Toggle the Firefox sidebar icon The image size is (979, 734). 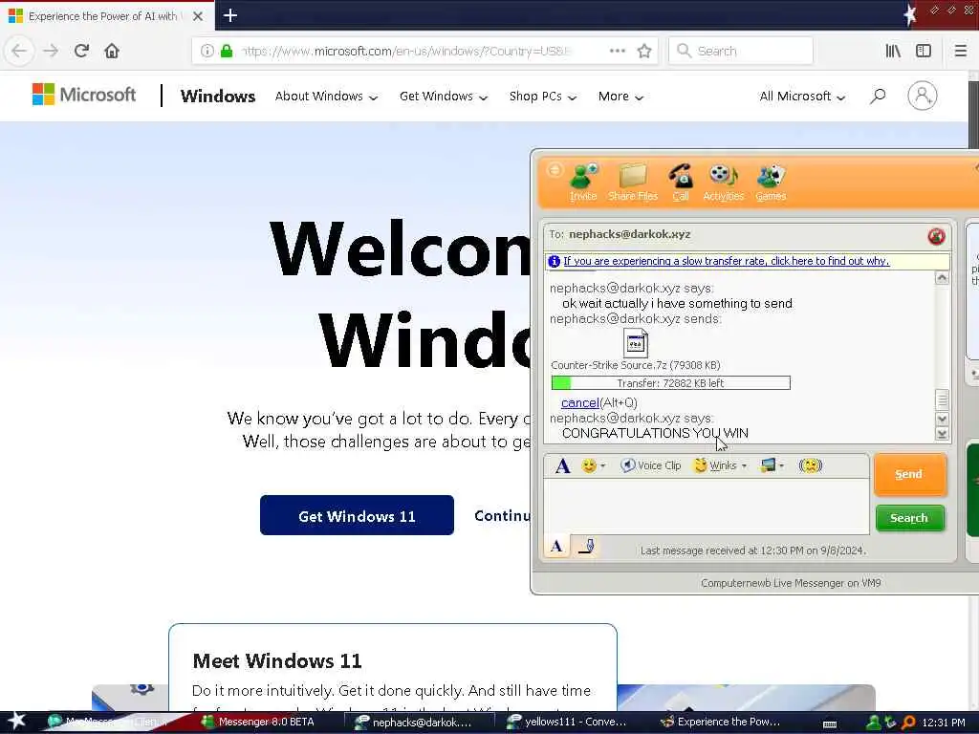[x=924, y=51]
